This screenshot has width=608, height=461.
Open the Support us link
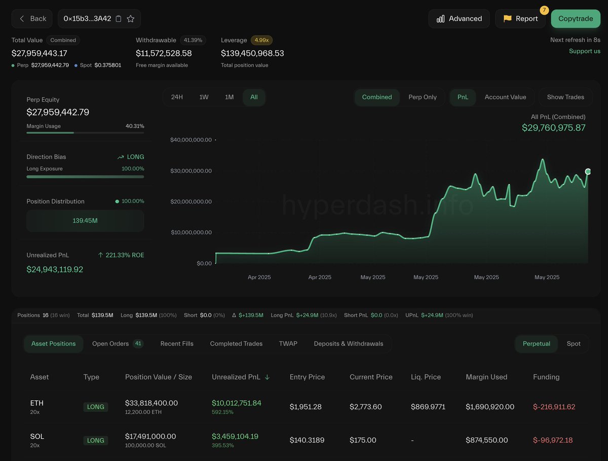(x=585, y=51)
